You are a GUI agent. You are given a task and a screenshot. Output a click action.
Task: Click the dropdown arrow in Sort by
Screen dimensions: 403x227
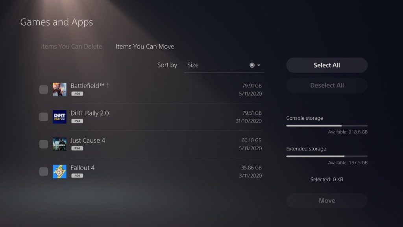259,65
